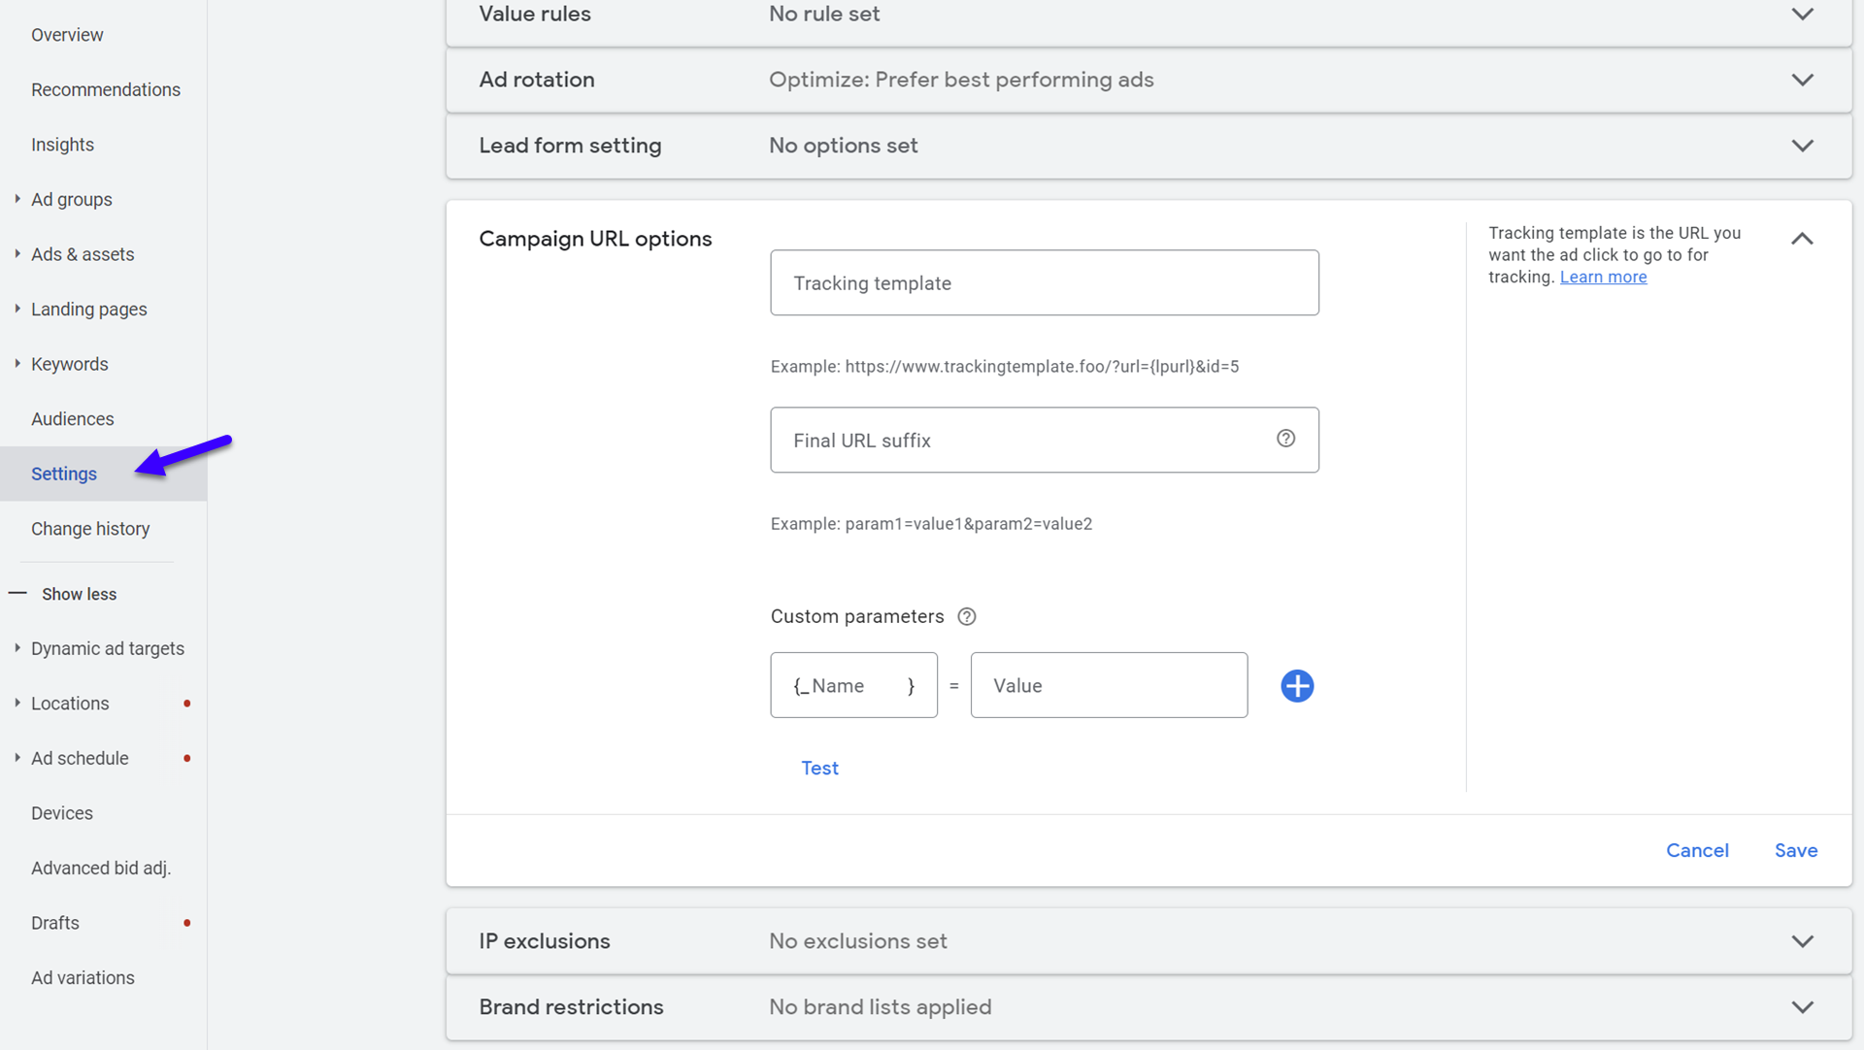Open the Ad variations page
This screenshot has height=1050, width=1864.
click(83, 978)
